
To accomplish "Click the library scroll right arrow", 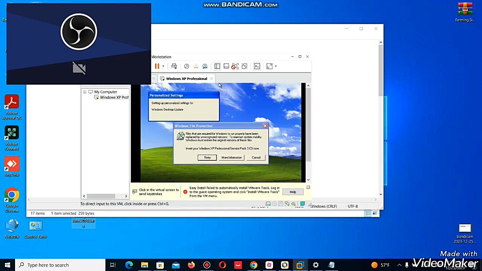I will [126, 196].
